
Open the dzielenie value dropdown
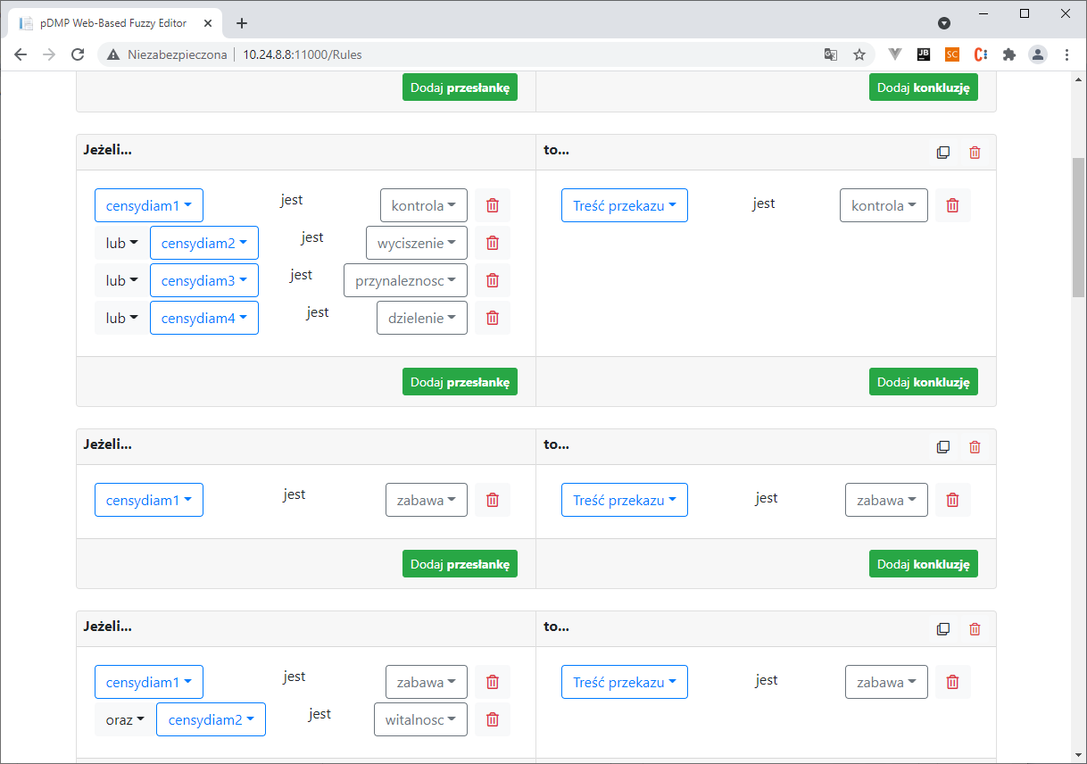[x=422, y=318]
